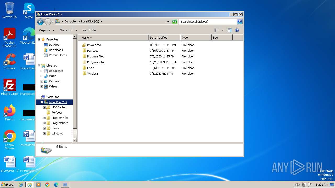
Task: Go back with the Back arrow button
Action: pyautogui.click(x=40, y=22)
